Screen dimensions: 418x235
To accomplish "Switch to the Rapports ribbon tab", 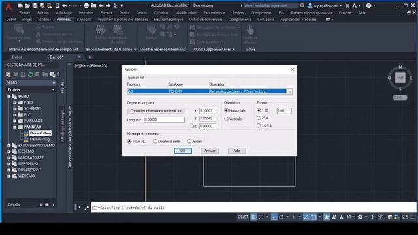I will [x=84, y=19].
